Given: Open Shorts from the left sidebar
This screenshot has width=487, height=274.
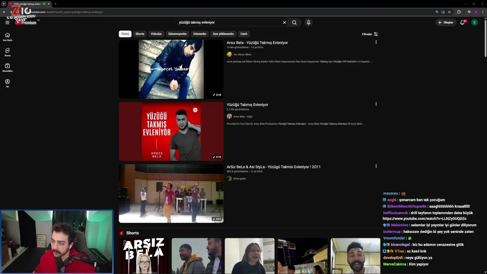Looking at the screenshot, I should coord(7,52).
